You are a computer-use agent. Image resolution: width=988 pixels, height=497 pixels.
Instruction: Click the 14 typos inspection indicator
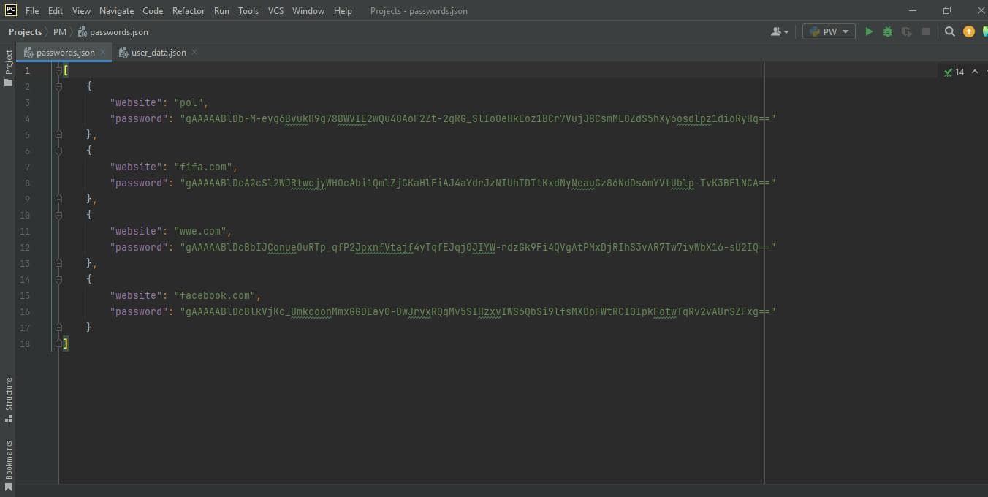[x=954, y=72]
